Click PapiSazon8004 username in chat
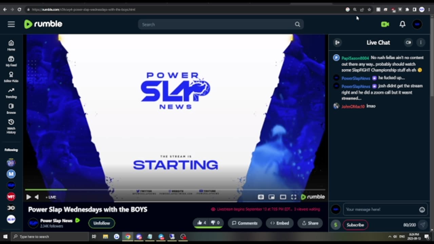This screenshot has width=434, height=244. pos(355,58)
